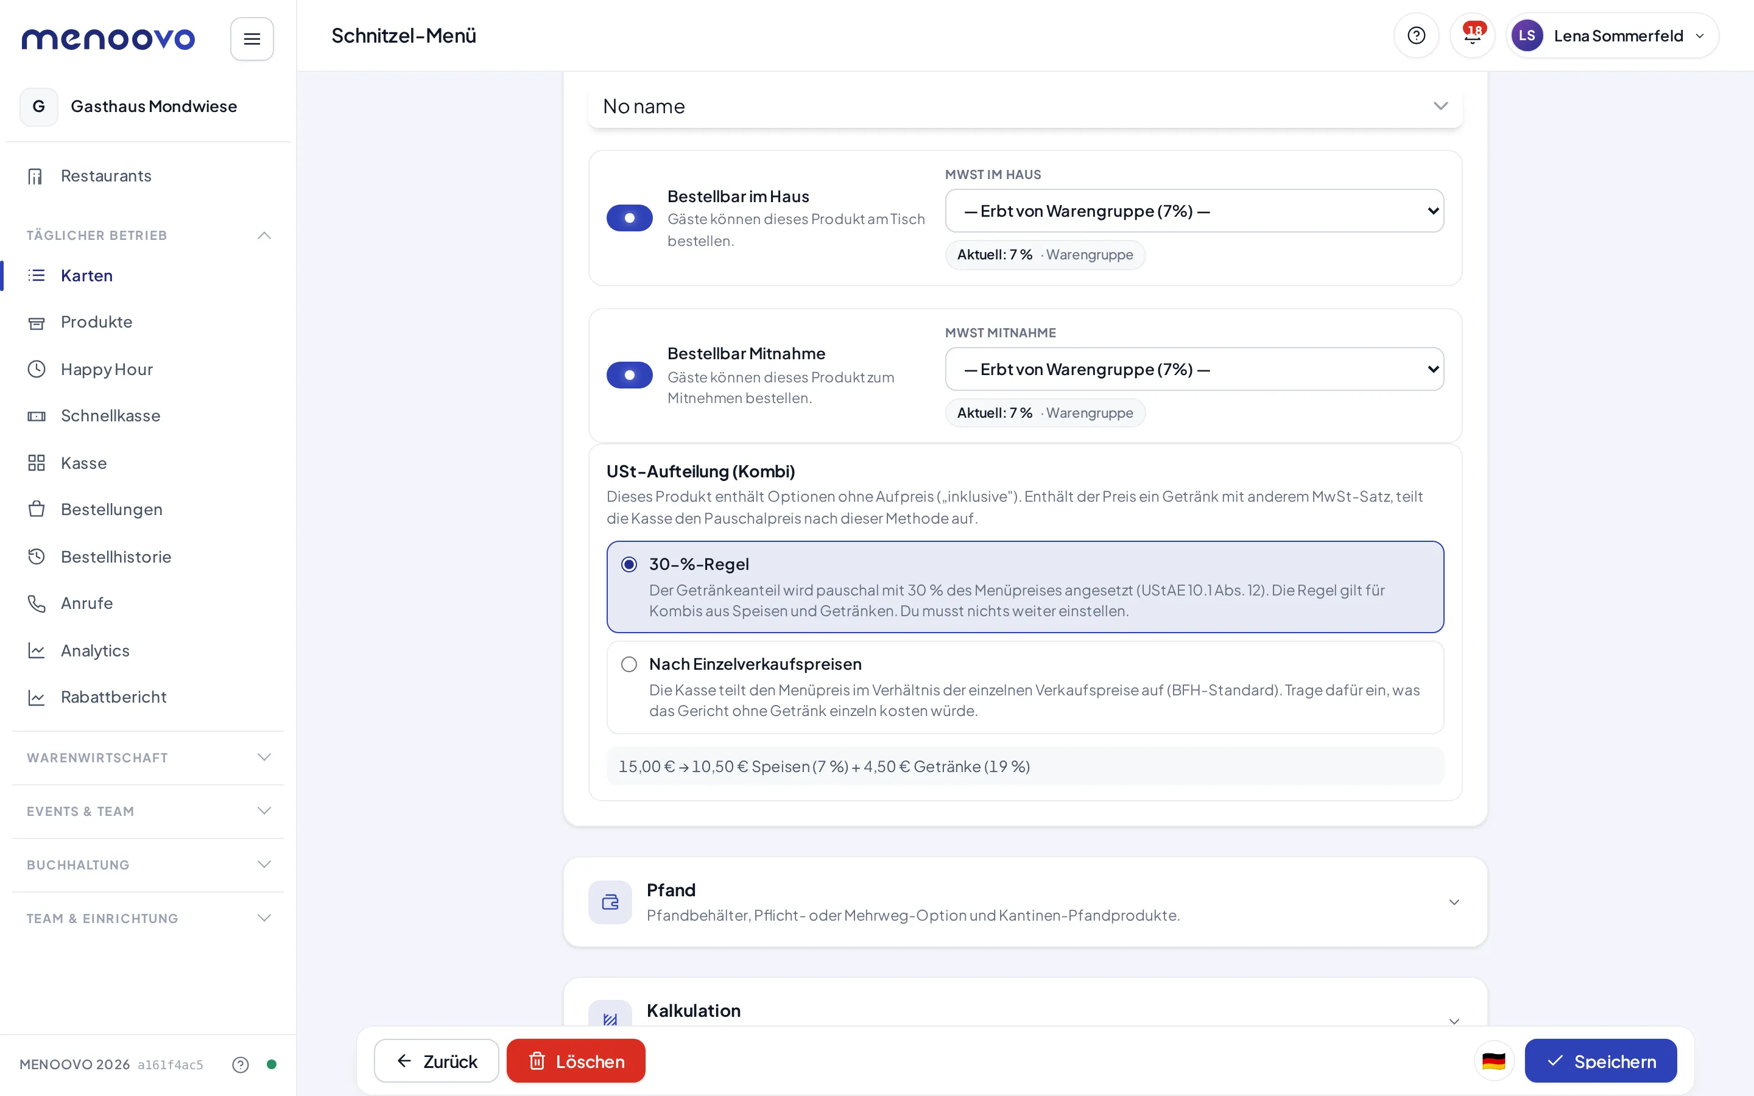Click the Speichern button
The height and width of the screenshot is (1096, 1754).
pyautogui.click(x=1601, y=1061)
